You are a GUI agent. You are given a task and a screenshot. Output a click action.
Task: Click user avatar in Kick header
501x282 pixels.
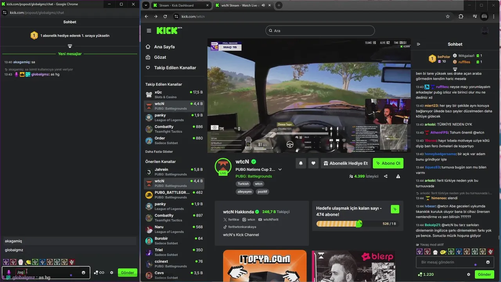(x=485, y=31)
